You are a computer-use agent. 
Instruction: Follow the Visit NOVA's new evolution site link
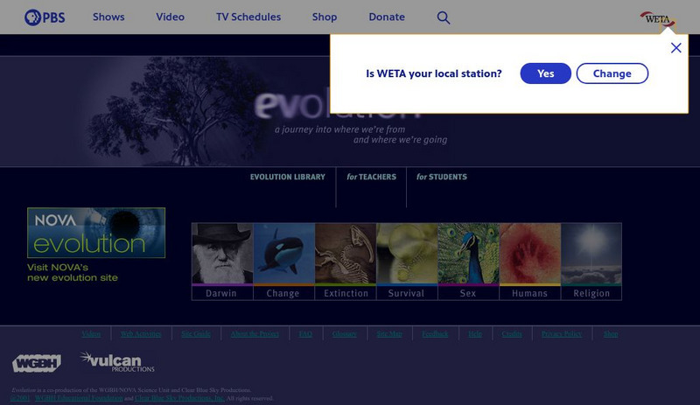(73, 272)
